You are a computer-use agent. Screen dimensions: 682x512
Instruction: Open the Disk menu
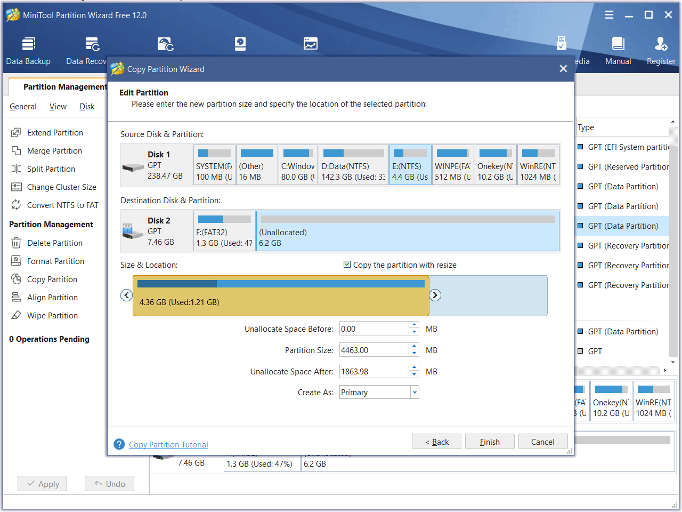(87, 107)
